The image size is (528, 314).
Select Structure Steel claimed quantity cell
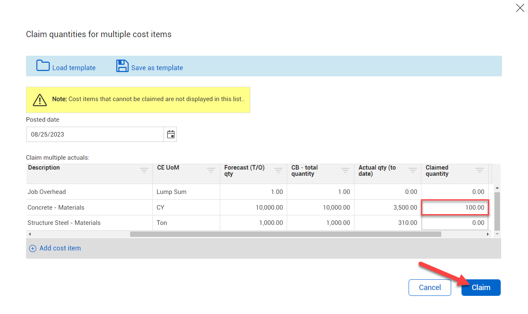click(455, 223)
